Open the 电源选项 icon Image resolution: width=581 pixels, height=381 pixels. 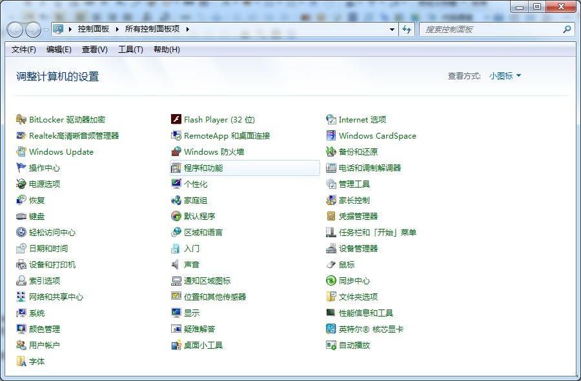coord(21,184)
